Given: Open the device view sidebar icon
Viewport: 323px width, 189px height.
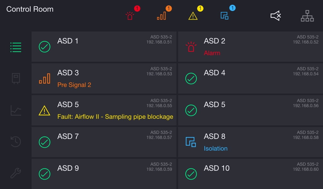Looking at the screenshot, I should (x=16, y=78).
